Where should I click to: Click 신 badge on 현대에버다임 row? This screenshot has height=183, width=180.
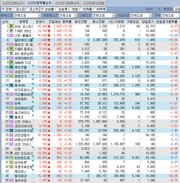pos(11,108)
